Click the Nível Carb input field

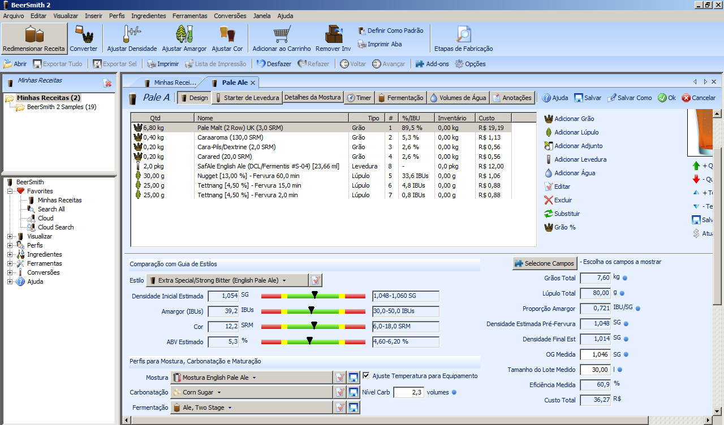(408, 392)
